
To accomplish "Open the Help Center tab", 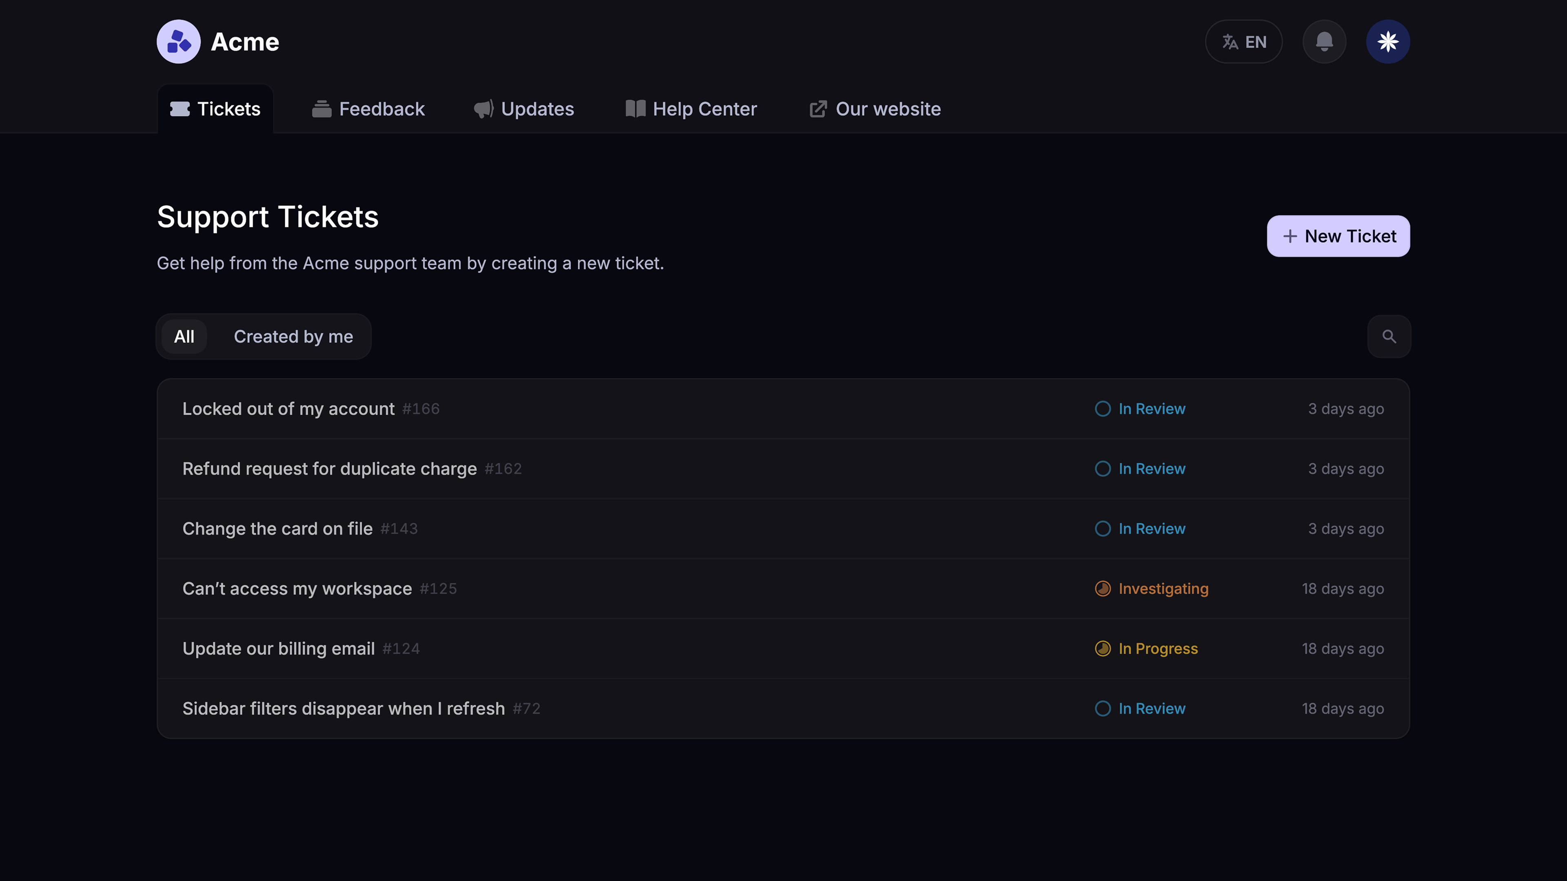I will tap(691, 109).
